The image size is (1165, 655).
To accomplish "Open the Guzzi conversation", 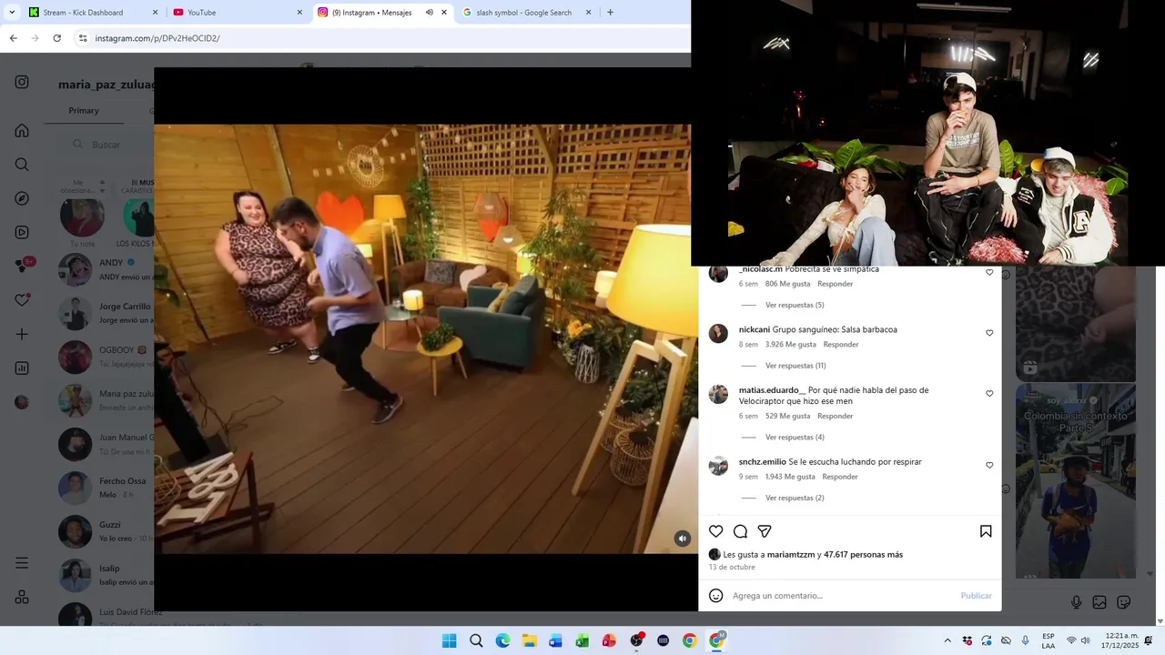I will pyautogui.click(x=106, y=531).
